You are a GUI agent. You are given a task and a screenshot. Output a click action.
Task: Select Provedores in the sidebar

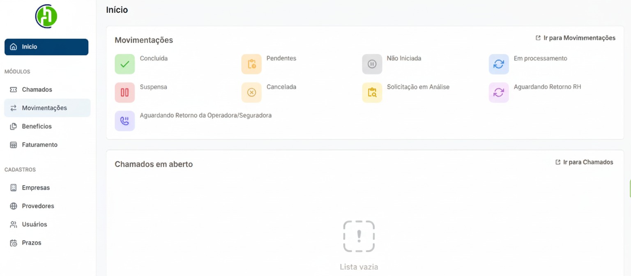[x=38, y=206]
